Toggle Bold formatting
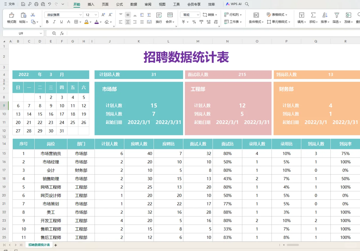 (47, 22)
